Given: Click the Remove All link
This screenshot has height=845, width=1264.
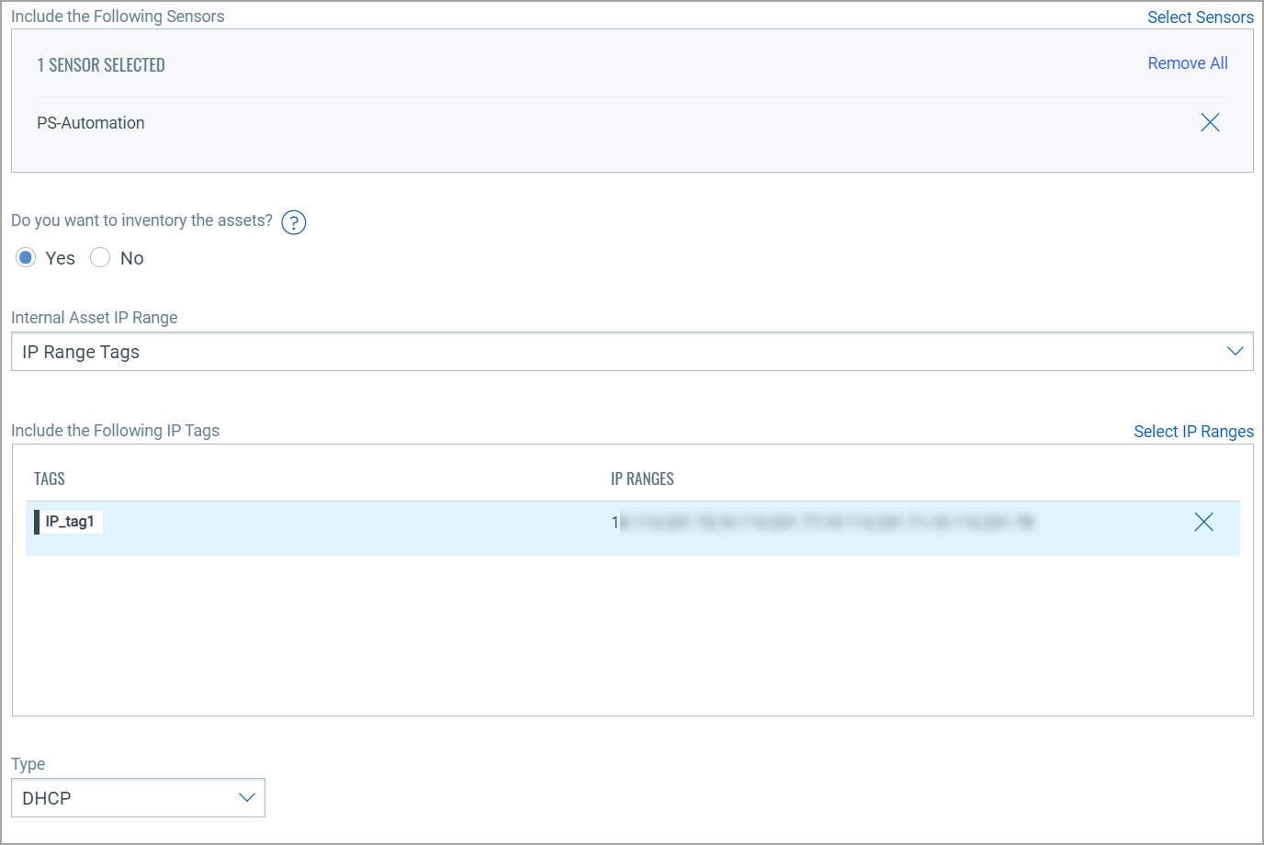Looking at the screenshot, I should coord(1188,62).
